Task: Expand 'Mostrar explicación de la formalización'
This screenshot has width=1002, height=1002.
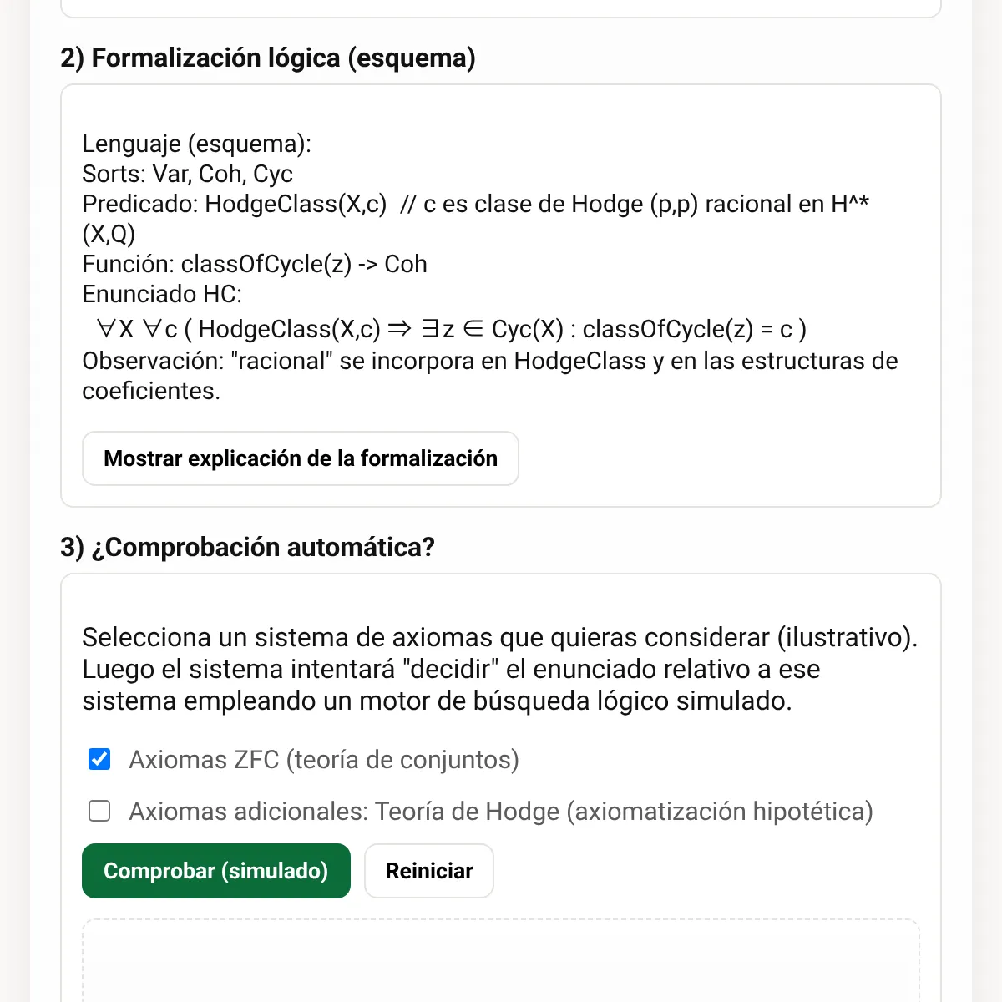Action: (301, 458)
